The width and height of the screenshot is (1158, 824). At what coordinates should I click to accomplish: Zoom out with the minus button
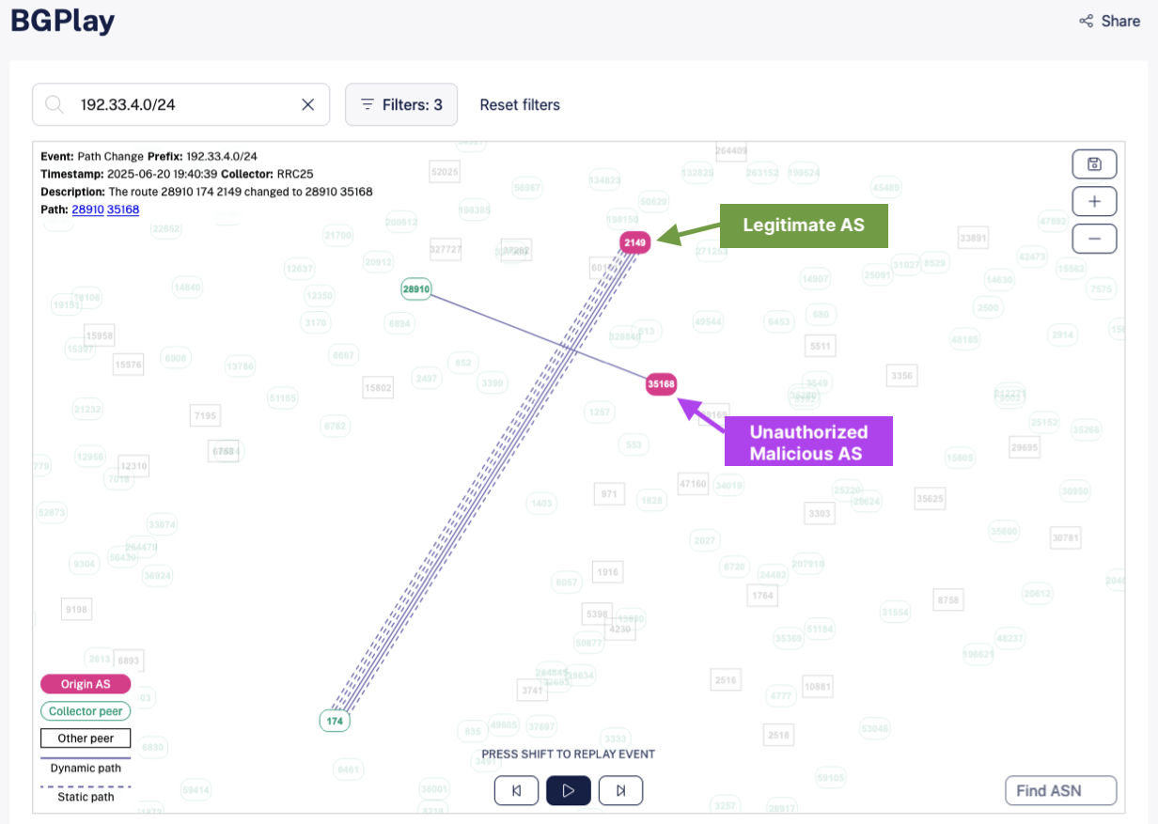(1094, 239)
